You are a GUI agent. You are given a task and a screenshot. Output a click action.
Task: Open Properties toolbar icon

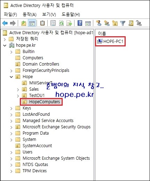click(x=53, y=23)
